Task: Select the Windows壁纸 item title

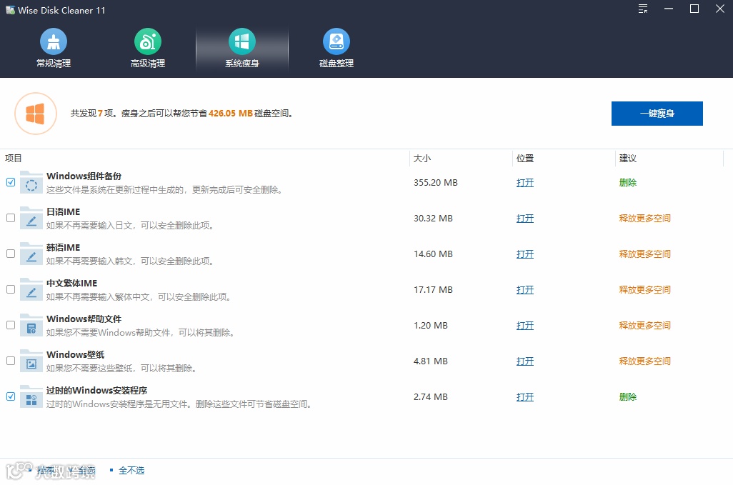Action: pos(76,354)
